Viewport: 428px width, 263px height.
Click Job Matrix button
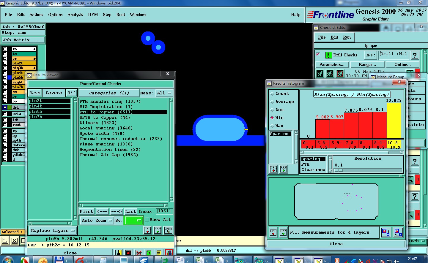coord(23,40)
